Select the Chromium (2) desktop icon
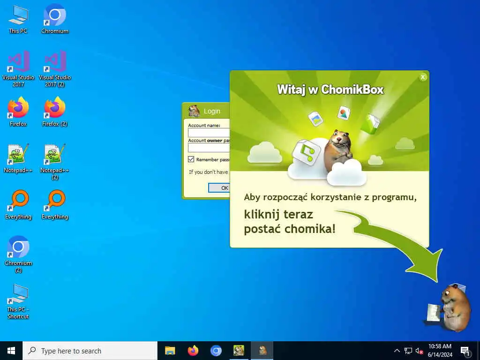This screenshot has width=480, height=360. (18, 254)
